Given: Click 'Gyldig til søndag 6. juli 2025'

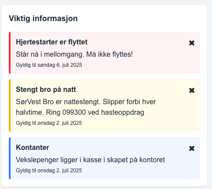Looking at the screenshot, I should click(49, 65).
